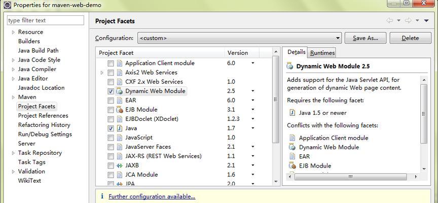Expand the Resource tree item
The width and height of the screenshot is (438, 203).
pyautogui.click(x=13, y=32)
